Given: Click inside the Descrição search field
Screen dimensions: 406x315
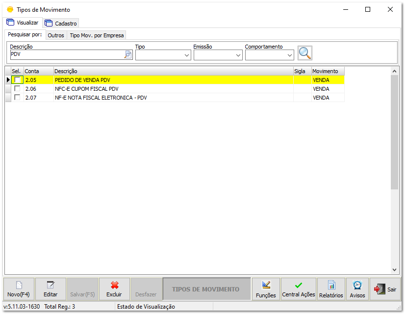Looking at the screenshot, I should (x=64, y=54).
